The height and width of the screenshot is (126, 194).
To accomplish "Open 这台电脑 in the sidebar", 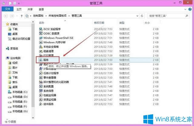I will pos(13,58).
